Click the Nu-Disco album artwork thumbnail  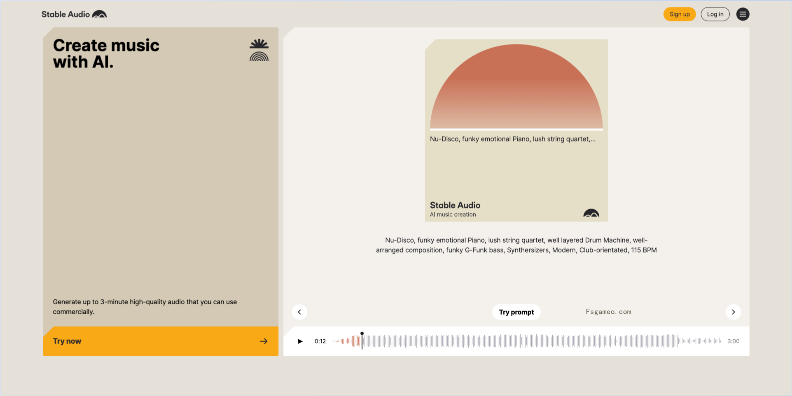click(516, 130)
